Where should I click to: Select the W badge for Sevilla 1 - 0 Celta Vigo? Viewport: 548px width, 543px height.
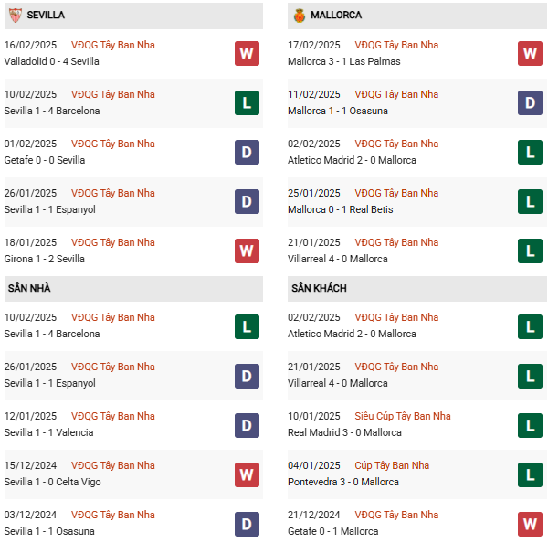tap(247, 474)
